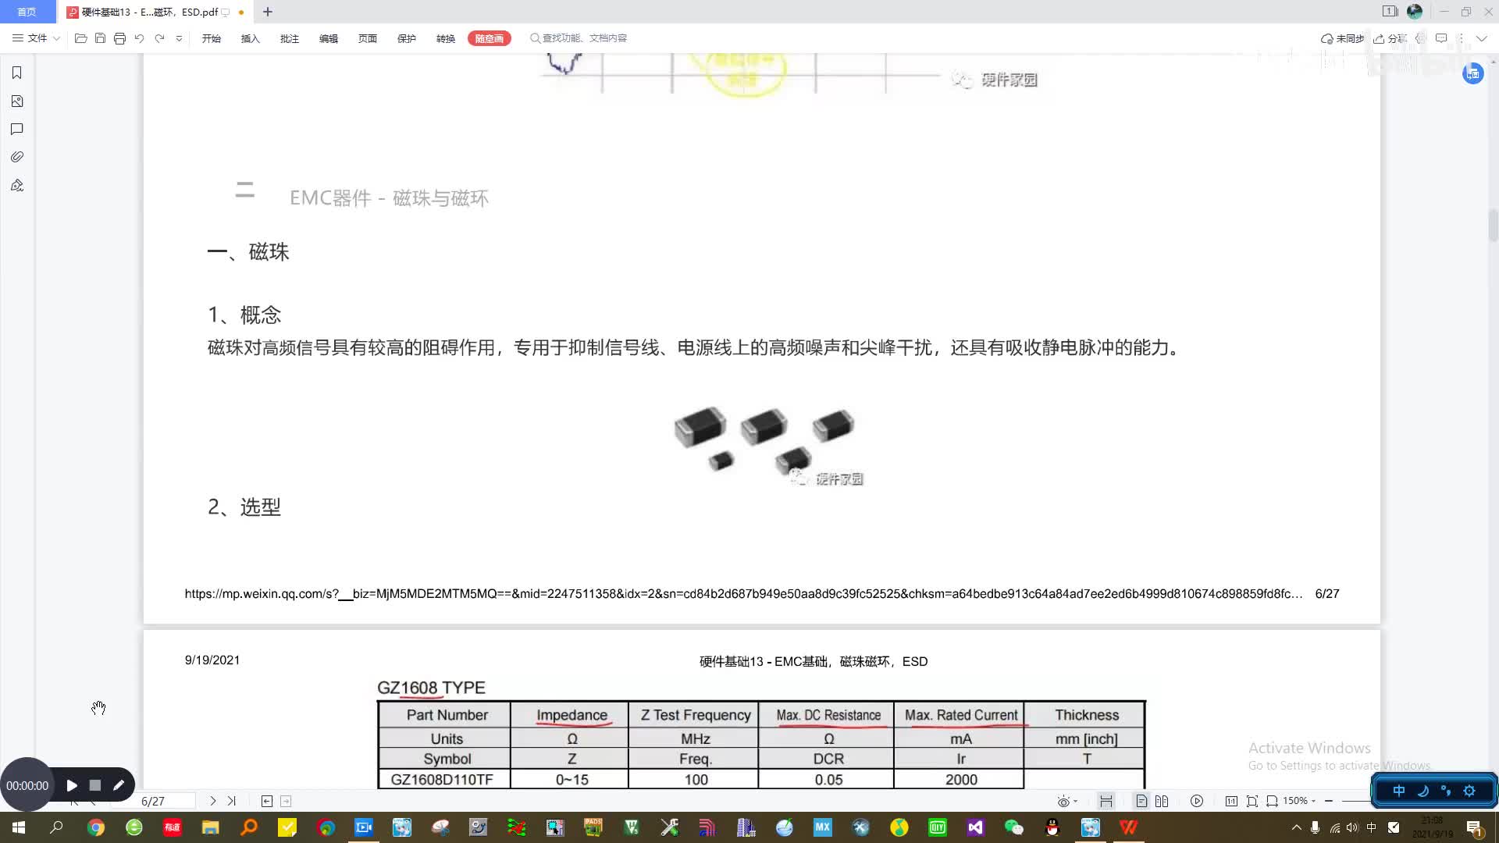The height and width of the screenshot is (843, 1499).
Task: Click the GZ1608D110TF table cell
Action: tap(443, 779)
